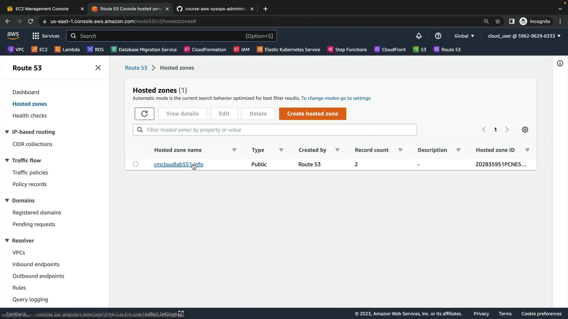Click the refresh hosted zones icon button

144,114
